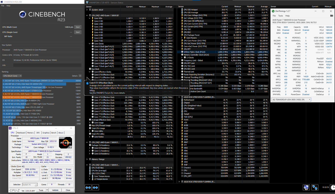Switch to CPU-Z Bench tab
This screenshot has height=194, width=335.
54,133
